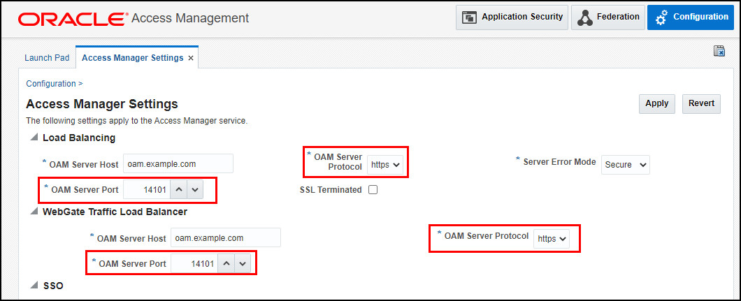The height and width of the screenshot is (301, 741).
Task: Decrease WebGate OAM Server Port value
Action: click(x=243, y=264)
